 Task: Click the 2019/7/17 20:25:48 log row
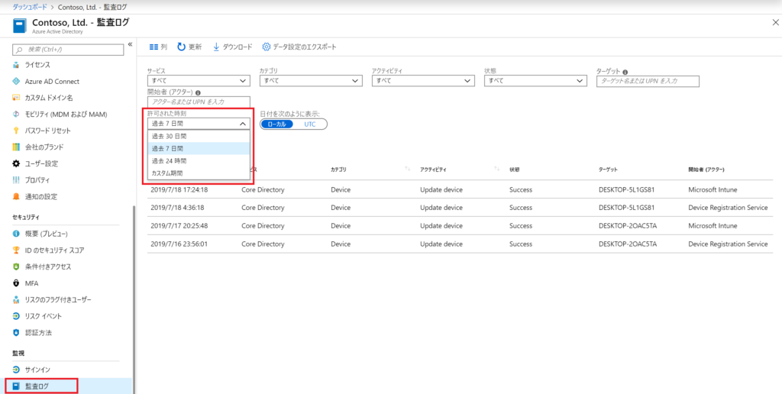460,226
